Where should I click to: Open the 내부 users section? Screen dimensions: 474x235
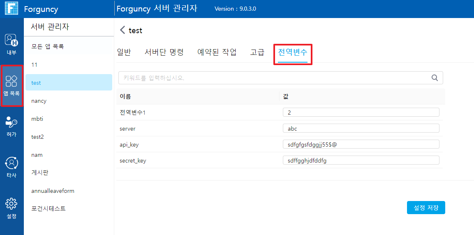tap(12, 44)
